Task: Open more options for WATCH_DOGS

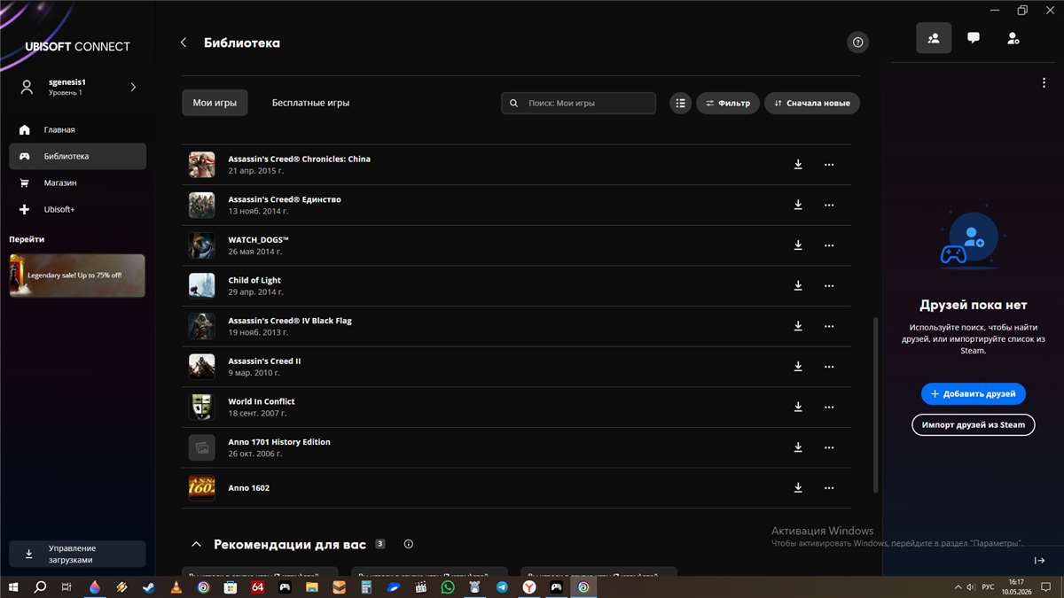Action: point(829,245)
